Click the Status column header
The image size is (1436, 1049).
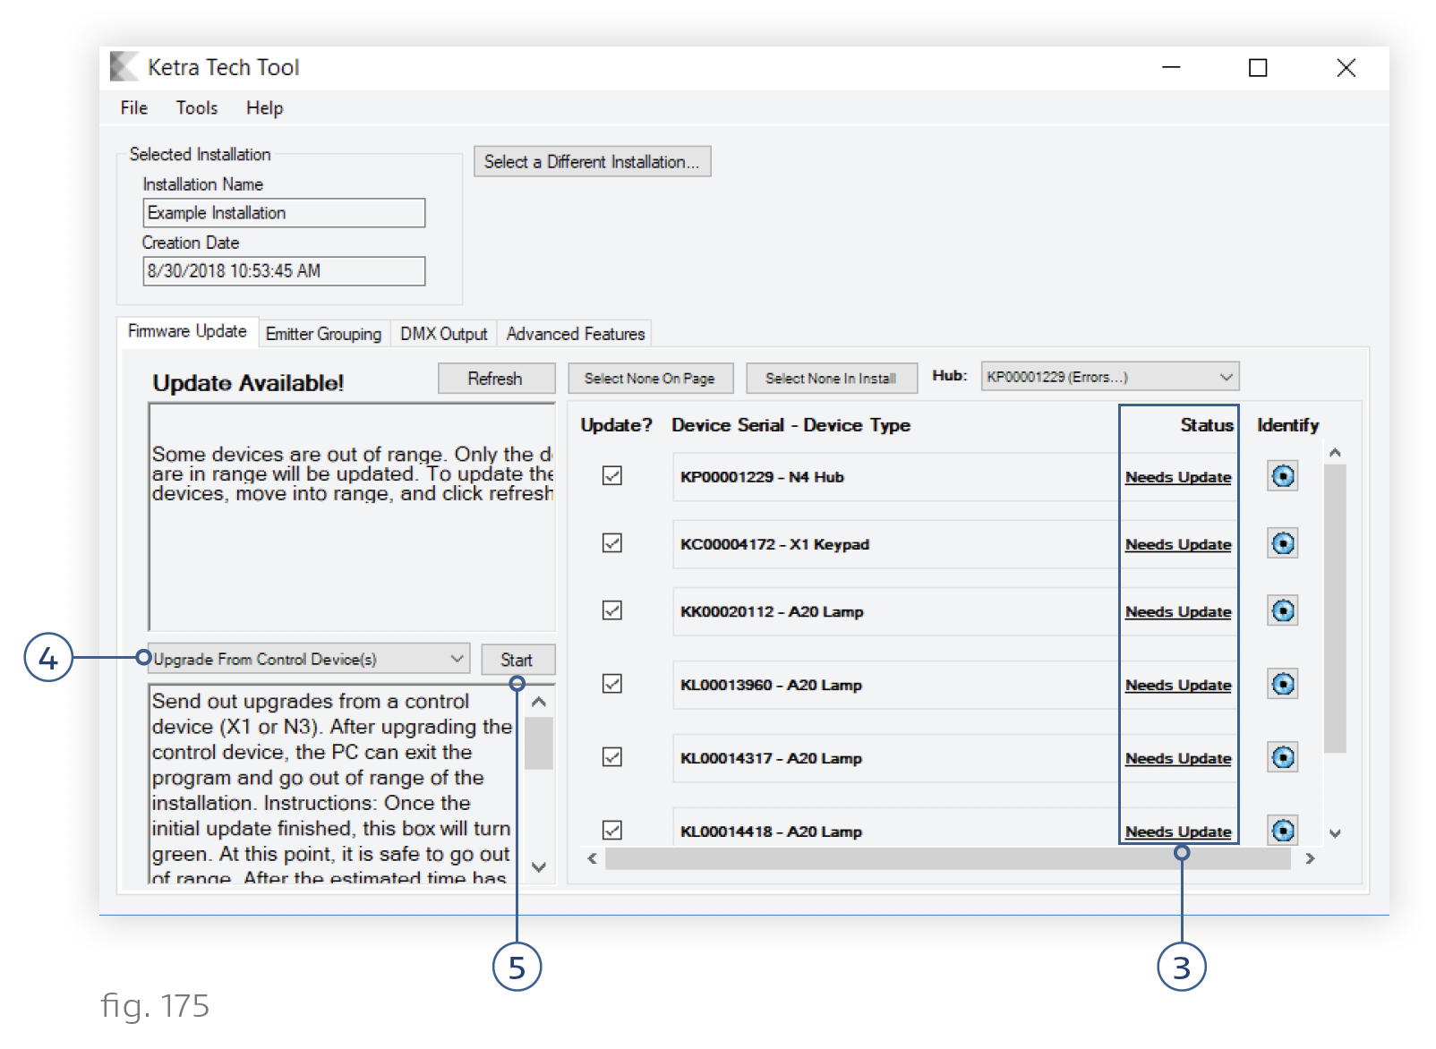pos(1207,425)
